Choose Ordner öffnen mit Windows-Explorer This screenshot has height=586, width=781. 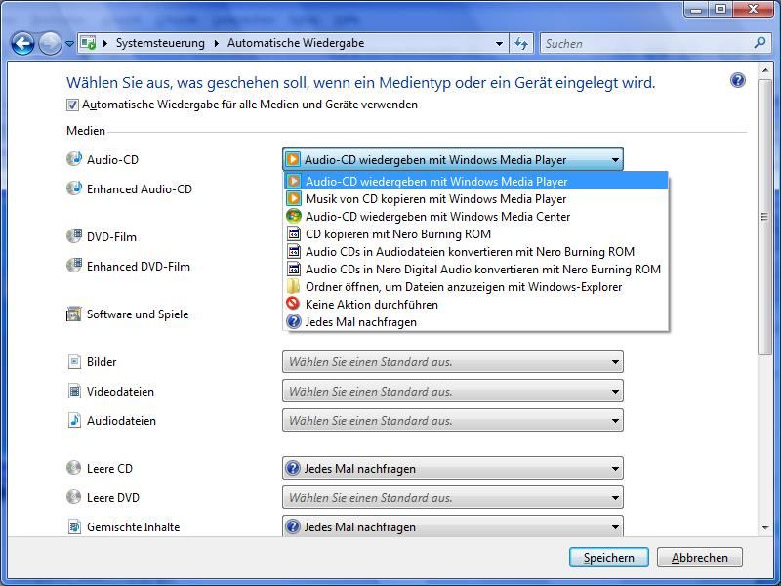pyautogui.click(x=475, y=287)
